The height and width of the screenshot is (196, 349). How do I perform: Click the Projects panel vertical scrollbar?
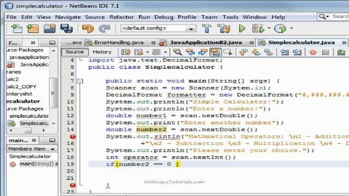[x=53, y=93]
